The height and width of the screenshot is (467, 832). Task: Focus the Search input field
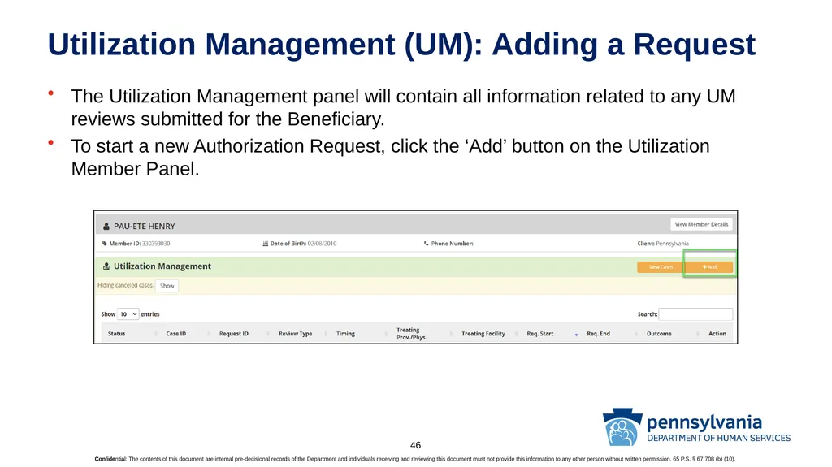point(695,314)
